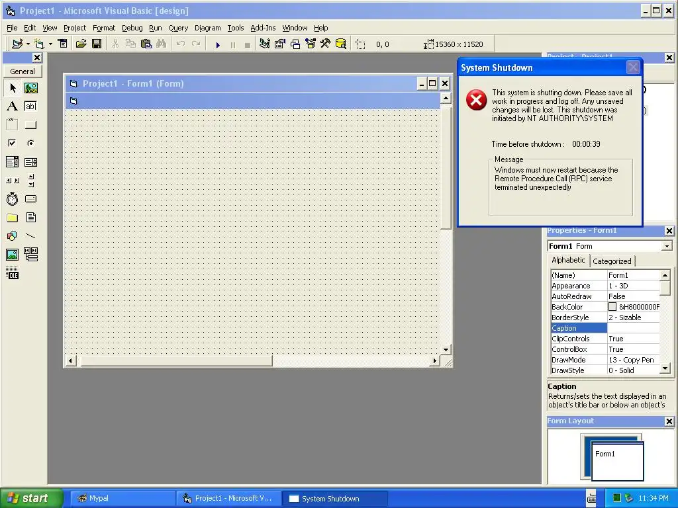Select the DriveListBox control tool
Screen dimensions: 678x508
click(30, 198)
